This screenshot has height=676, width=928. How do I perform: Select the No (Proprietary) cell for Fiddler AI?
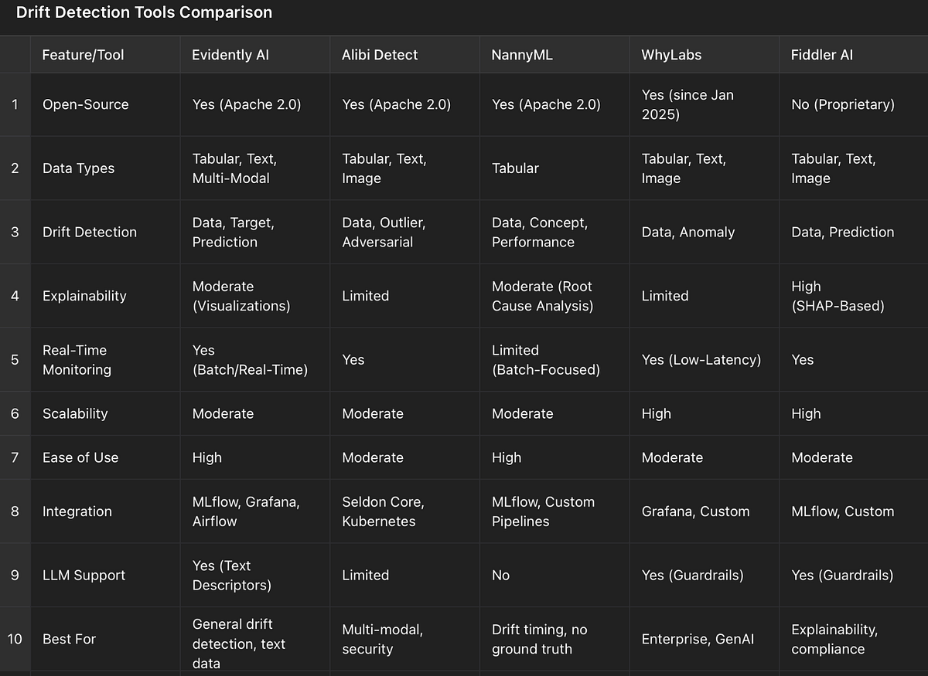843,104
